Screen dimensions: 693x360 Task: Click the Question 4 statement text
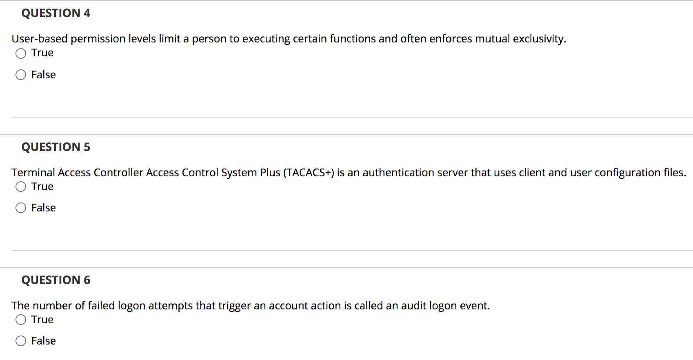(289, 39)
